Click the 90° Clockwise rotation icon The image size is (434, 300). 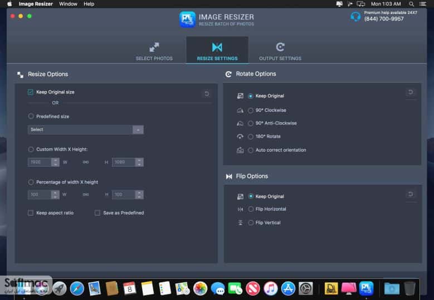click(240, 111)
